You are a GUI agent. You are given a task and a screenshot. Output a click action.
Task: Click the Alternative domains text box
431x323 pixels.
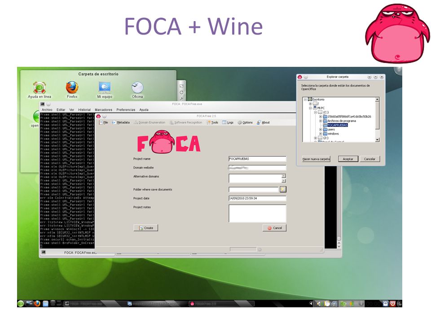[255, 178]
